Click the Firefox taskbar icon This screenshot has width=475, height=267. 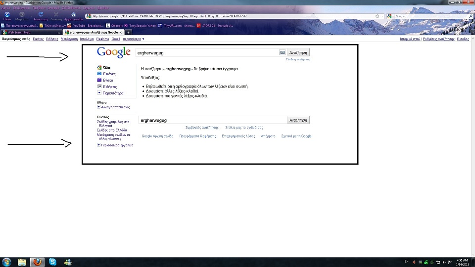point(37,262)
